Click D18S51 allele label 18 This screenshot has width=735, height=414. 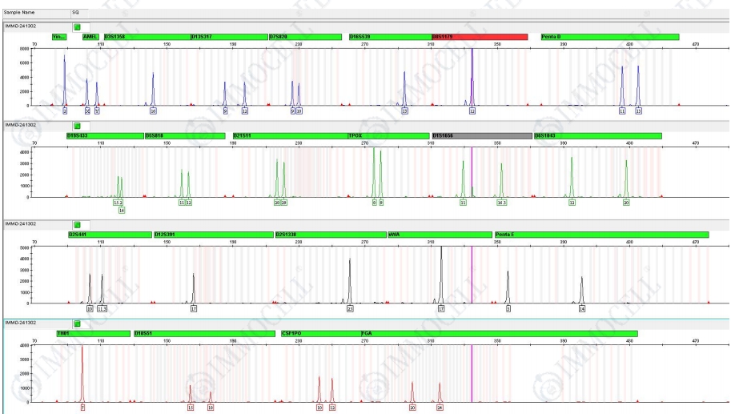[x=211, y=408]
